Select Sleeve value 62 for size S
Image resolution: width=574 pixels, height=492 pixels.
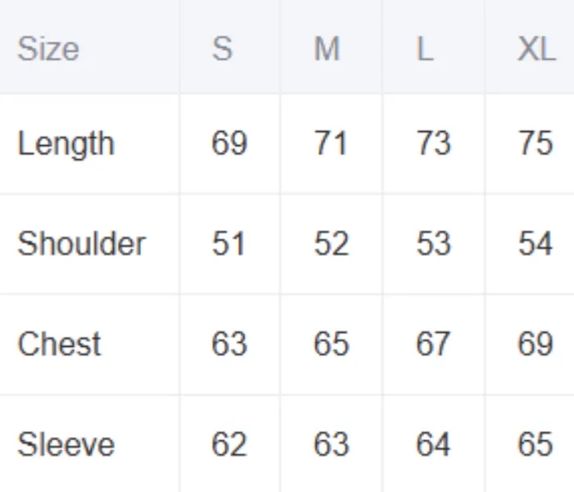(x=229, y=444)
